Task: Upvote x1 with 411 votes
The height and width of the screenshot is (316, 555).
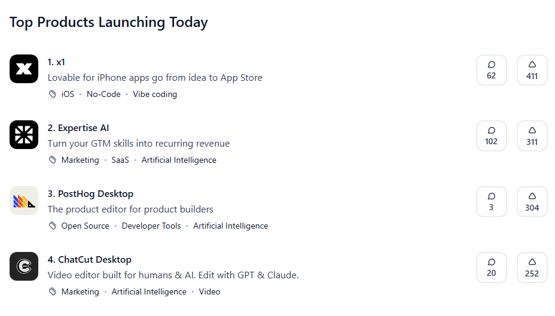Action: (x=532, y=70)
